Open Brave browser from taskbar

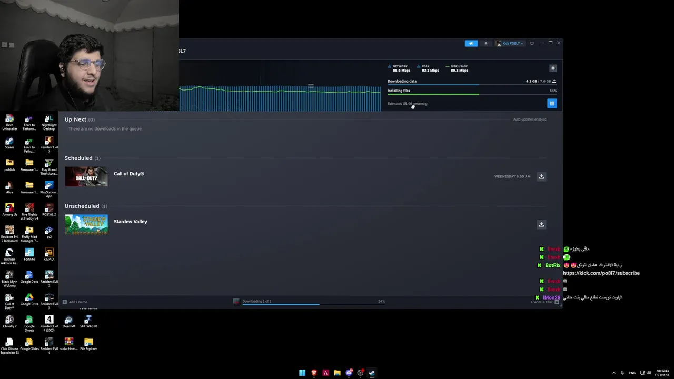click(314, 373)
